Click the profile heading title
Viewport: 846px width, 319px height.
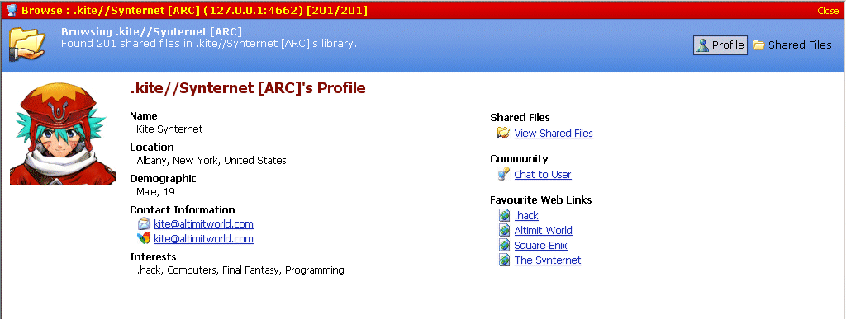click(x=248, y=88)
